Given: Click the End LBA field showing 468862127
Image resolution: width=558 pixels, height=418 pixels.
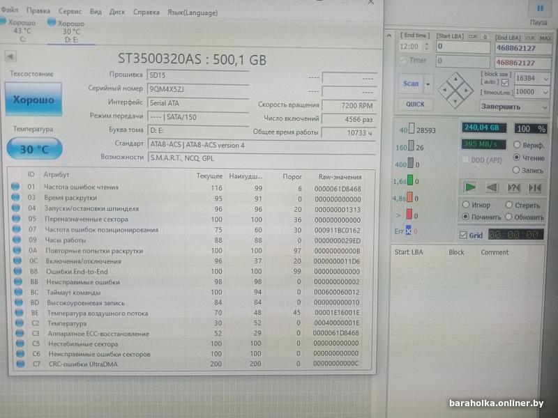Looking at the screenshot, I should tap(522, 48).
